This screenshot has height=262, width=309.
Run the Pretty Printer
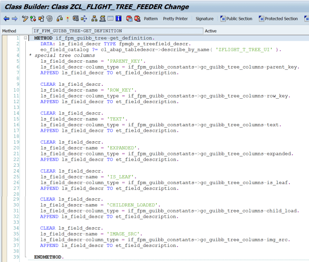(x=175, y=19)
